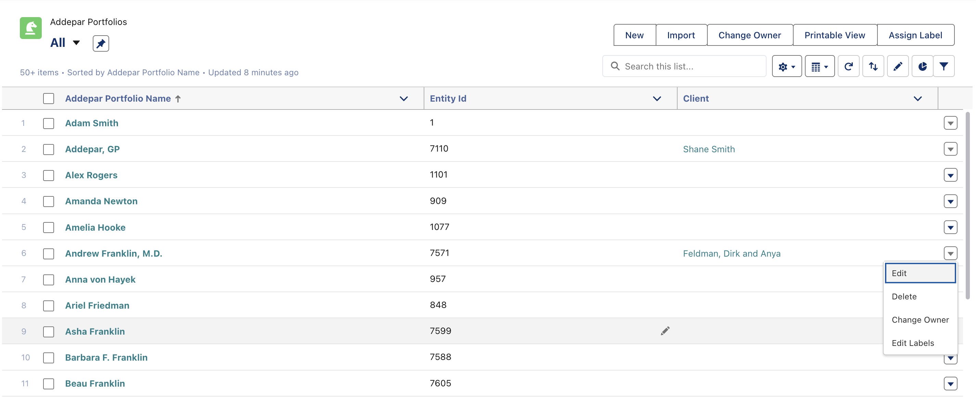Open row actions dropdown for Alex Rogers
This screenshot has width=976, height=401.
point(950,175)
